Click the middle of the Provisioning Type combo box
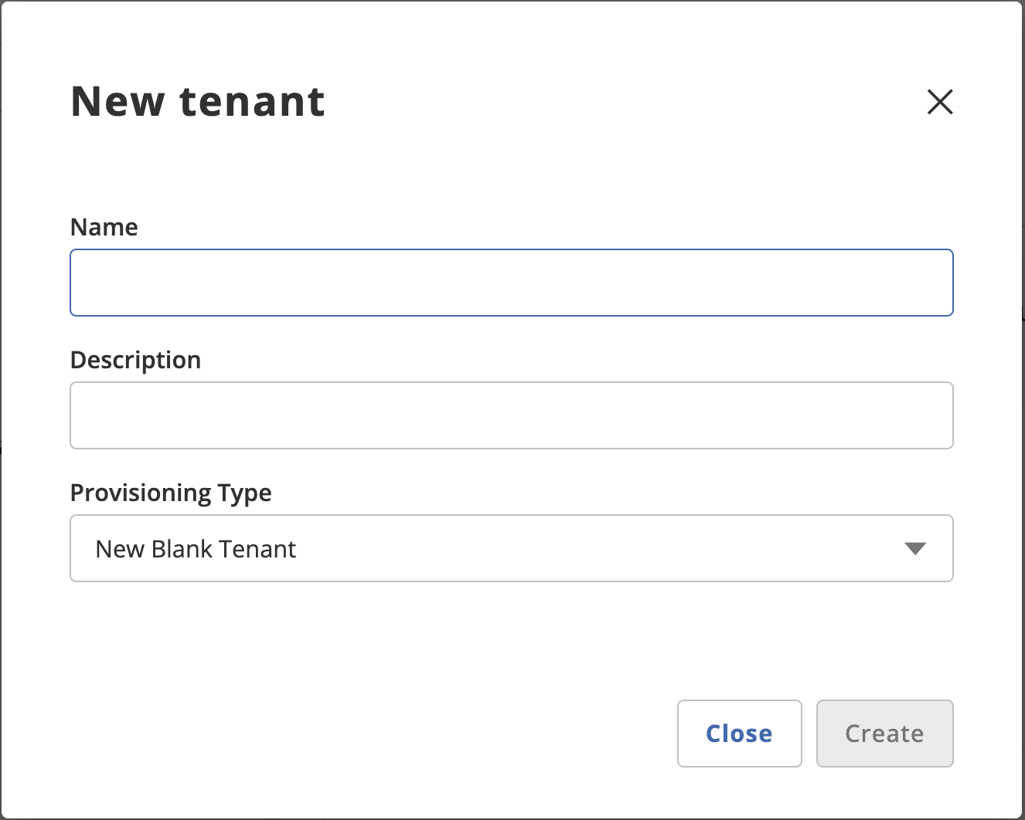1025x820 pixels. pos(511,548)
